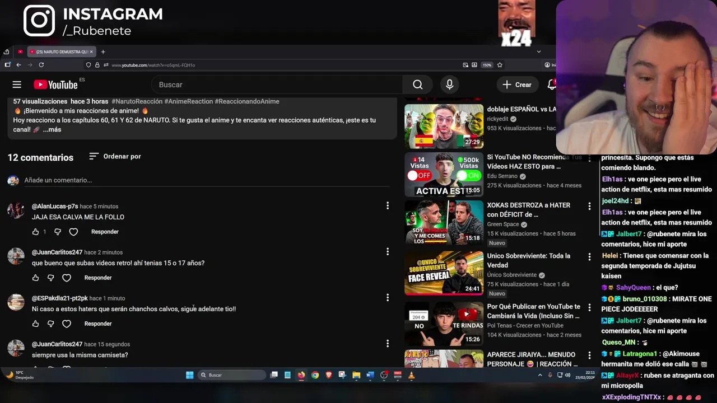Click the Añade un comentario field
Image resolution: width=717 pixels, height=403 pixels.
206,180
